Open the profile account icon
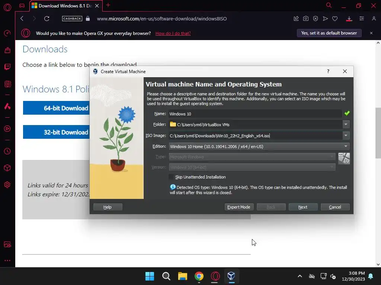 (x=374, y=19)
